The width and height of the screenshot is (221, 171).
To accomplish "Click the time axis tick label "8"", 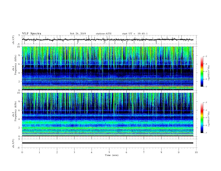I will click(161, 152).
